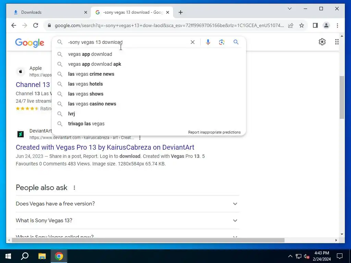This screenshot has width=351, height=263.
Task: Expand What is Sony Vegas 13?
Action: point(128,221)
